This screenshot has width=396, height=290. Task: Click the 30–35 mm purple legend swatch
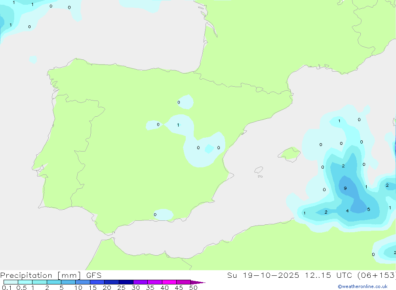[140, 282]
